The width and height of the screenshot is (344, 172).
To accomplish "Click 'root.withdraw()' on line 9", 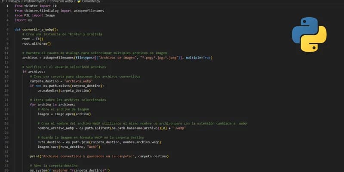I will click(37, 43).
